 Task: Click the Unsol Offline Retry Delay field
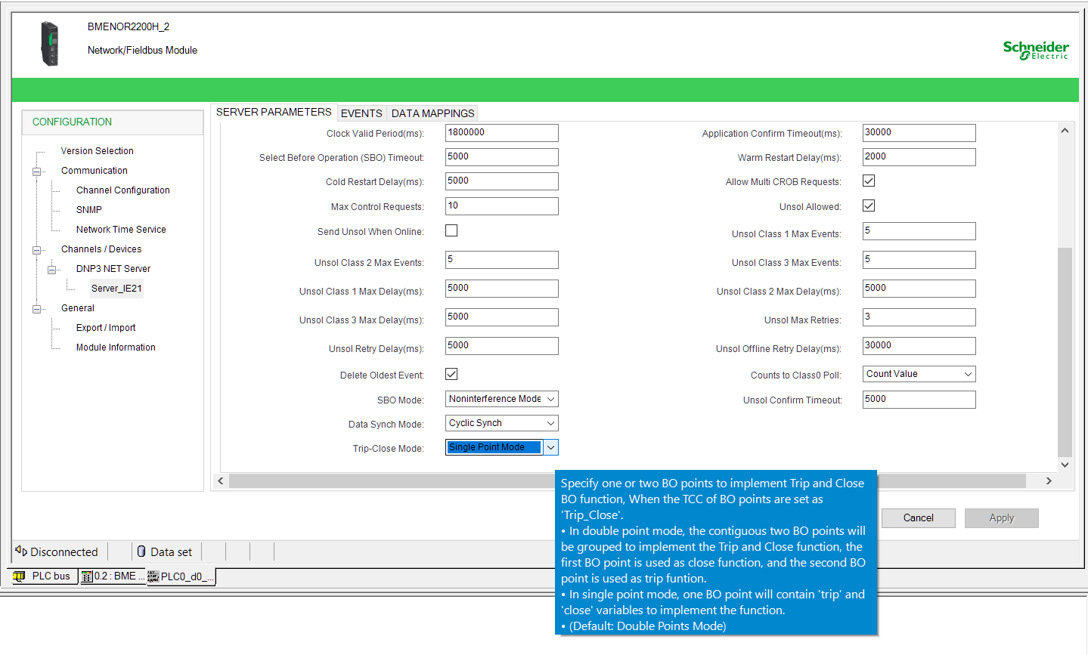click(919, 346)
